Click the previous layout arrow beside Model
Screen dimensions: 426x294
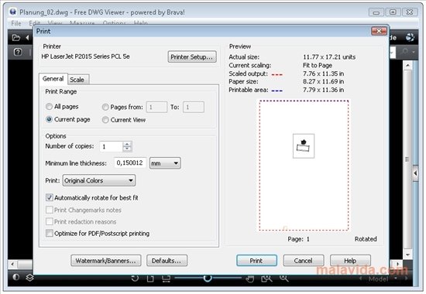point(360,279)
